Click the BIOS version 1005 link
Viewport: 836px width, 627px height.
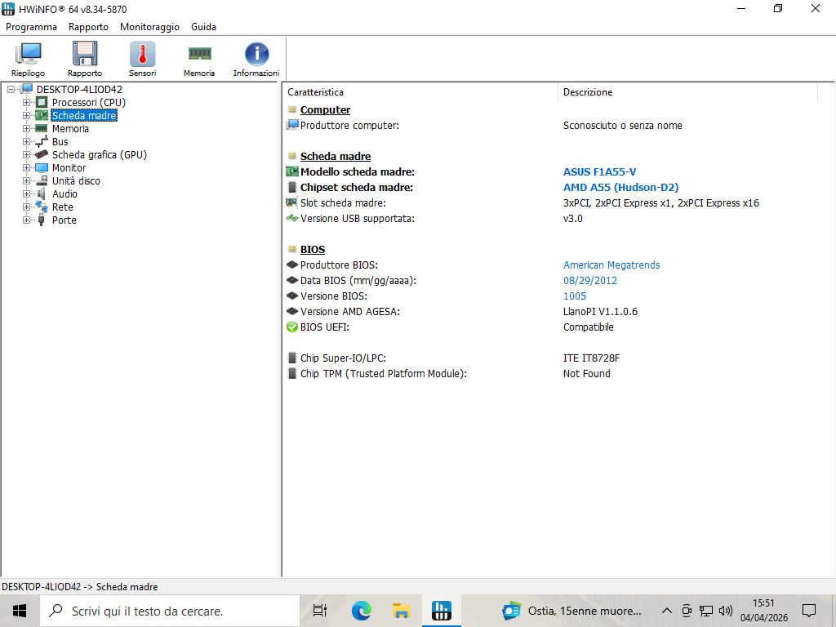[x=575, y=296]
